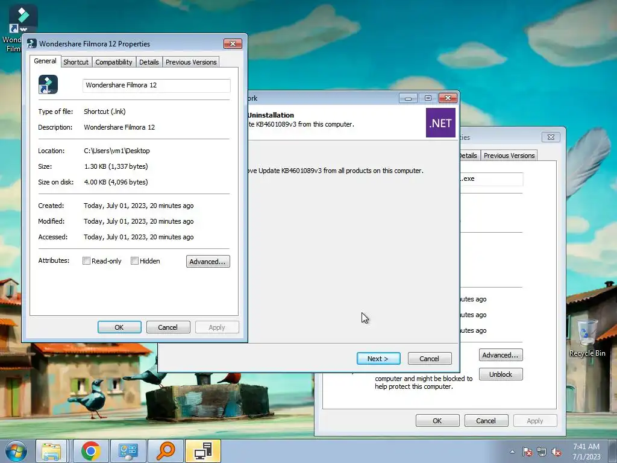This screenshot has height=463, width=617.
Task: Close the background properties window
Action: (x=551, y=137)
